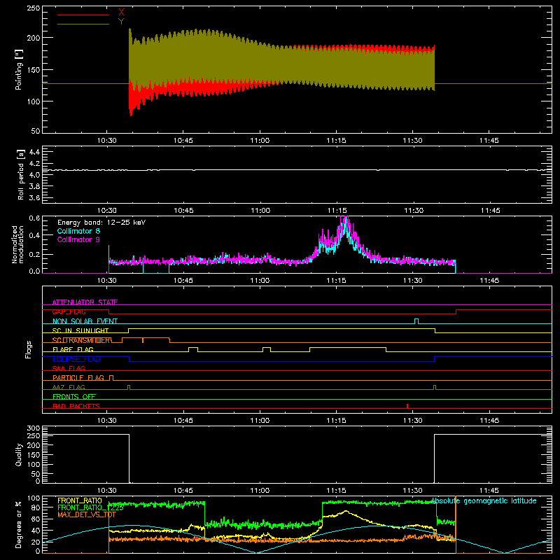Image resolution: width=560 pixels, height=560 pixels.
Task: Select the FLARE_FLAG label
Action: pos(73,349)
